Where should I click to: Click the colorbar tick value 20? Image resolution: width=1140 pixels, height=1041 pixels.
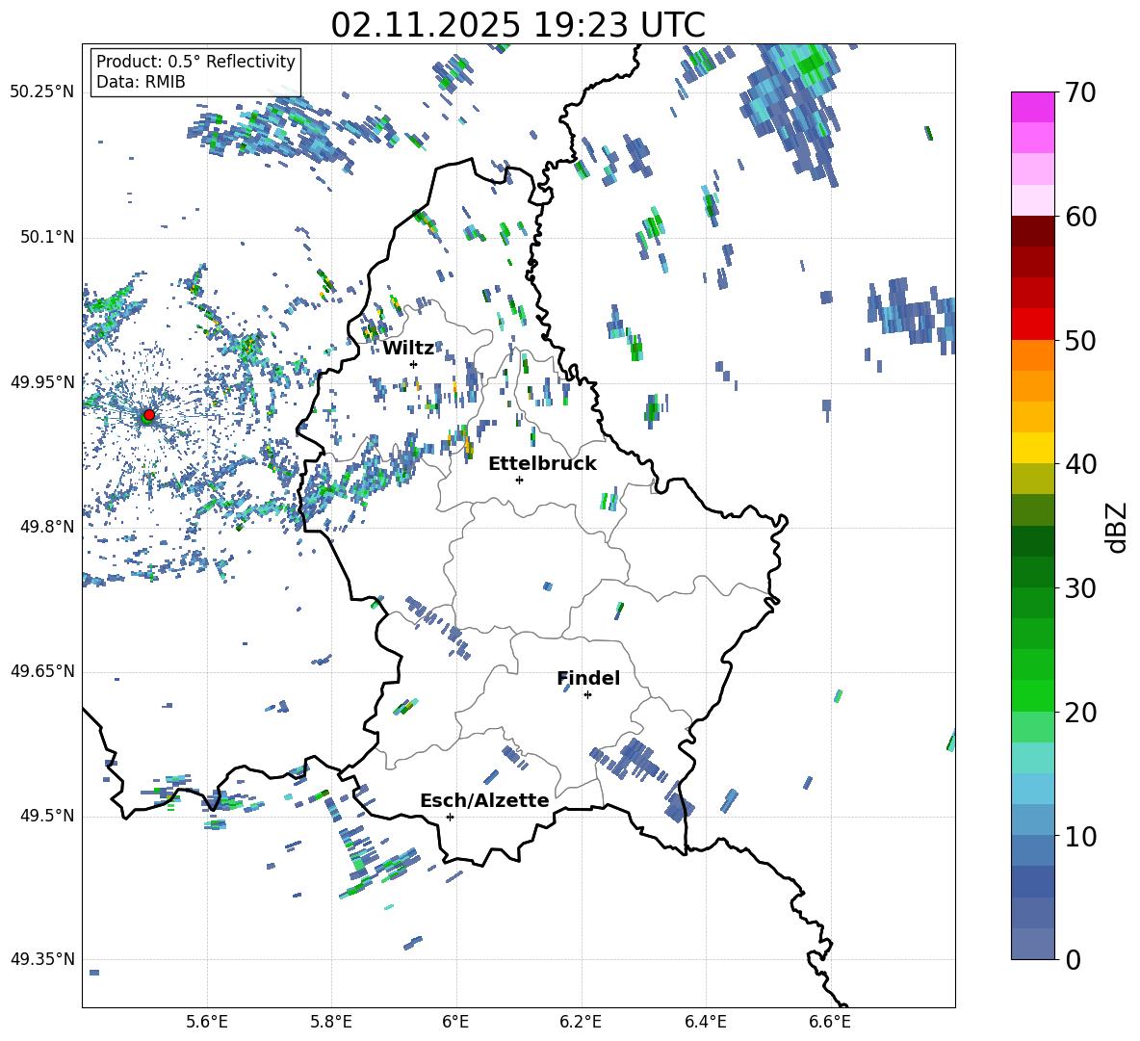[1080, 713]
